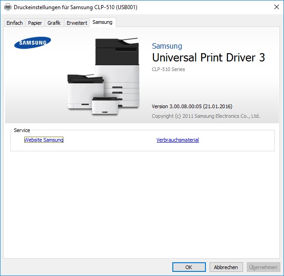Confirm with the OK button
Screen dimensions: 284x276
click(189, 267)
